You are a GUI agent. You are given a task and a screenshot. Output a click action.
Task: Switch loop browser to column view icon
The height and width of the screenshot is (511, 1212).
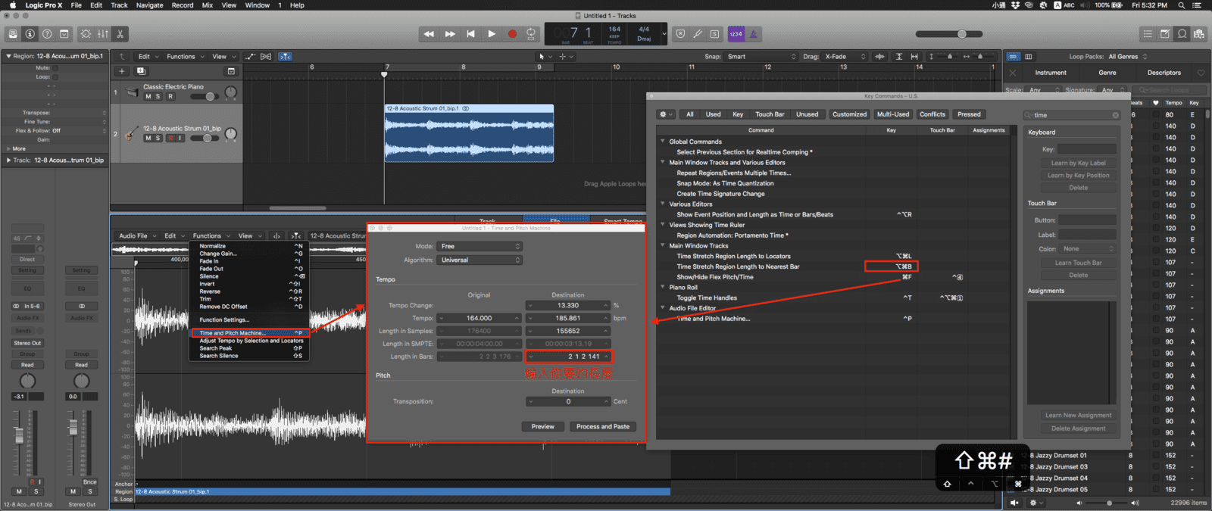click(x=1029, y=57)
